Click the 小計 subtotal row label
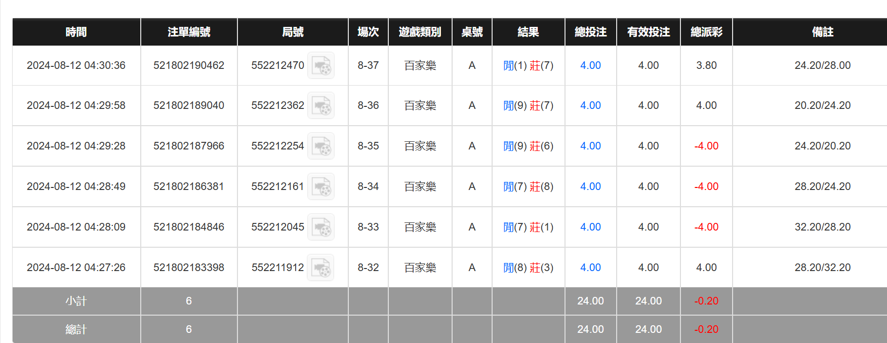This screenshot has height=343, width=887. (x=76, y=301)
